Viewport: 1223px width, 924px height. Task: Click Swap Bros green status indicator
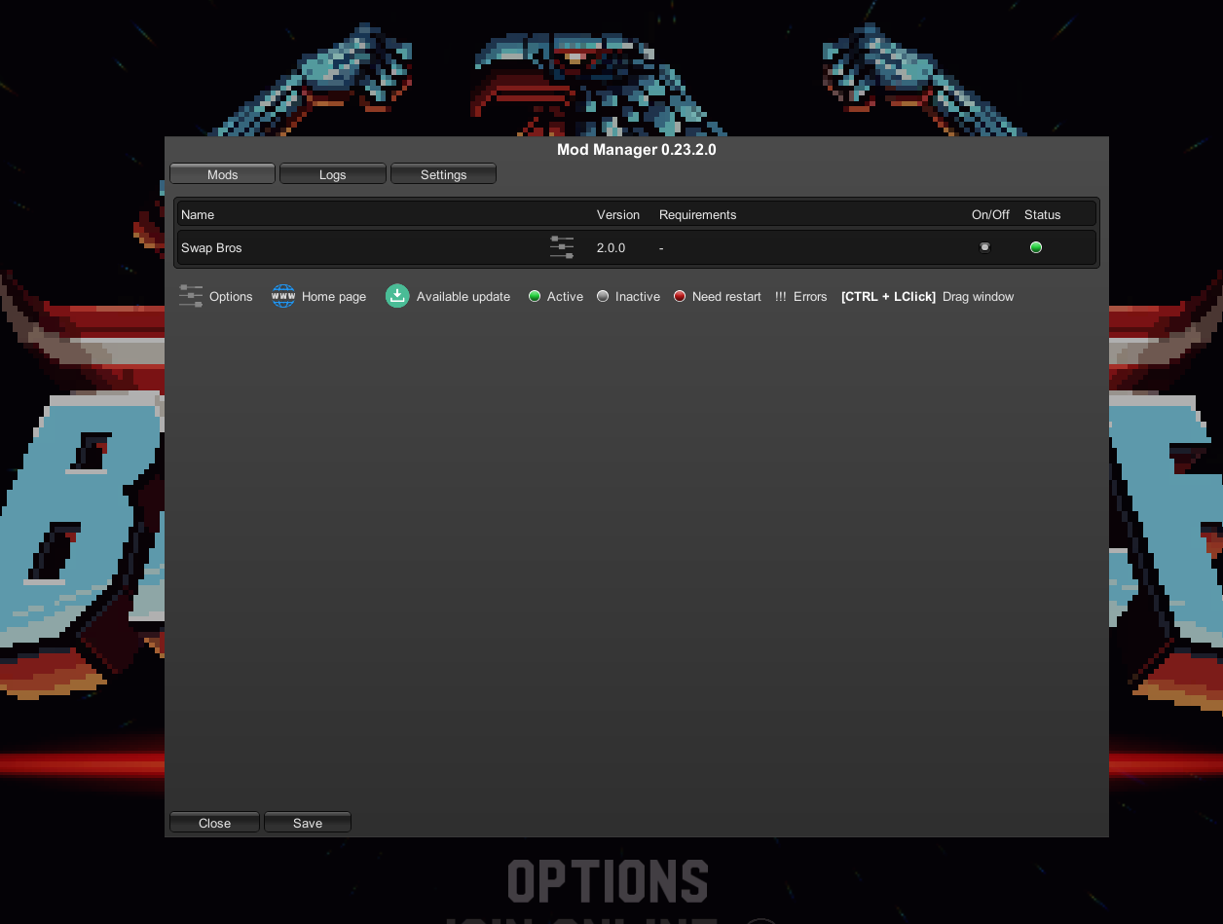coord(1036,247)
